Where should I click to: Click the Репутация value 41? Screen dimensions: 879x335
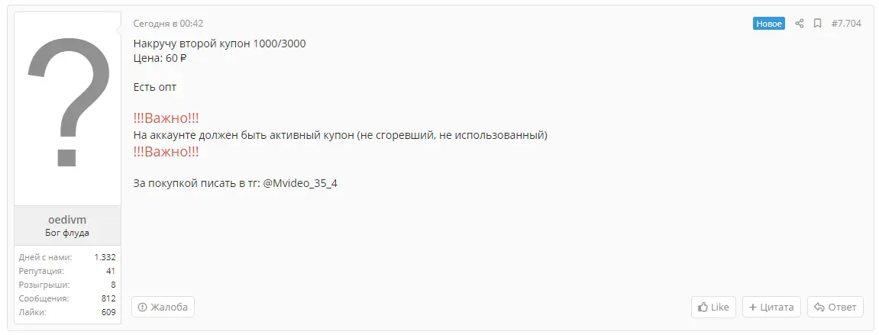pos(111,271)
